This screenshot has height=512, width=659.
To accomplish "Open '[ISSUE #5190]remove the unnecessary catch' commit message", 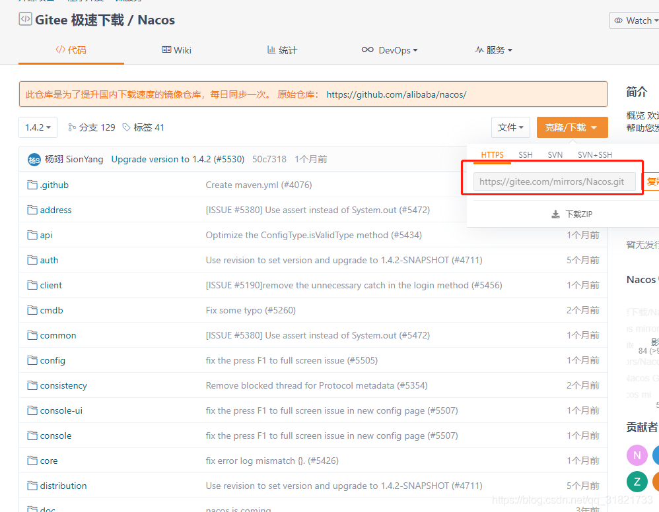I will click(x=354, y=285).
